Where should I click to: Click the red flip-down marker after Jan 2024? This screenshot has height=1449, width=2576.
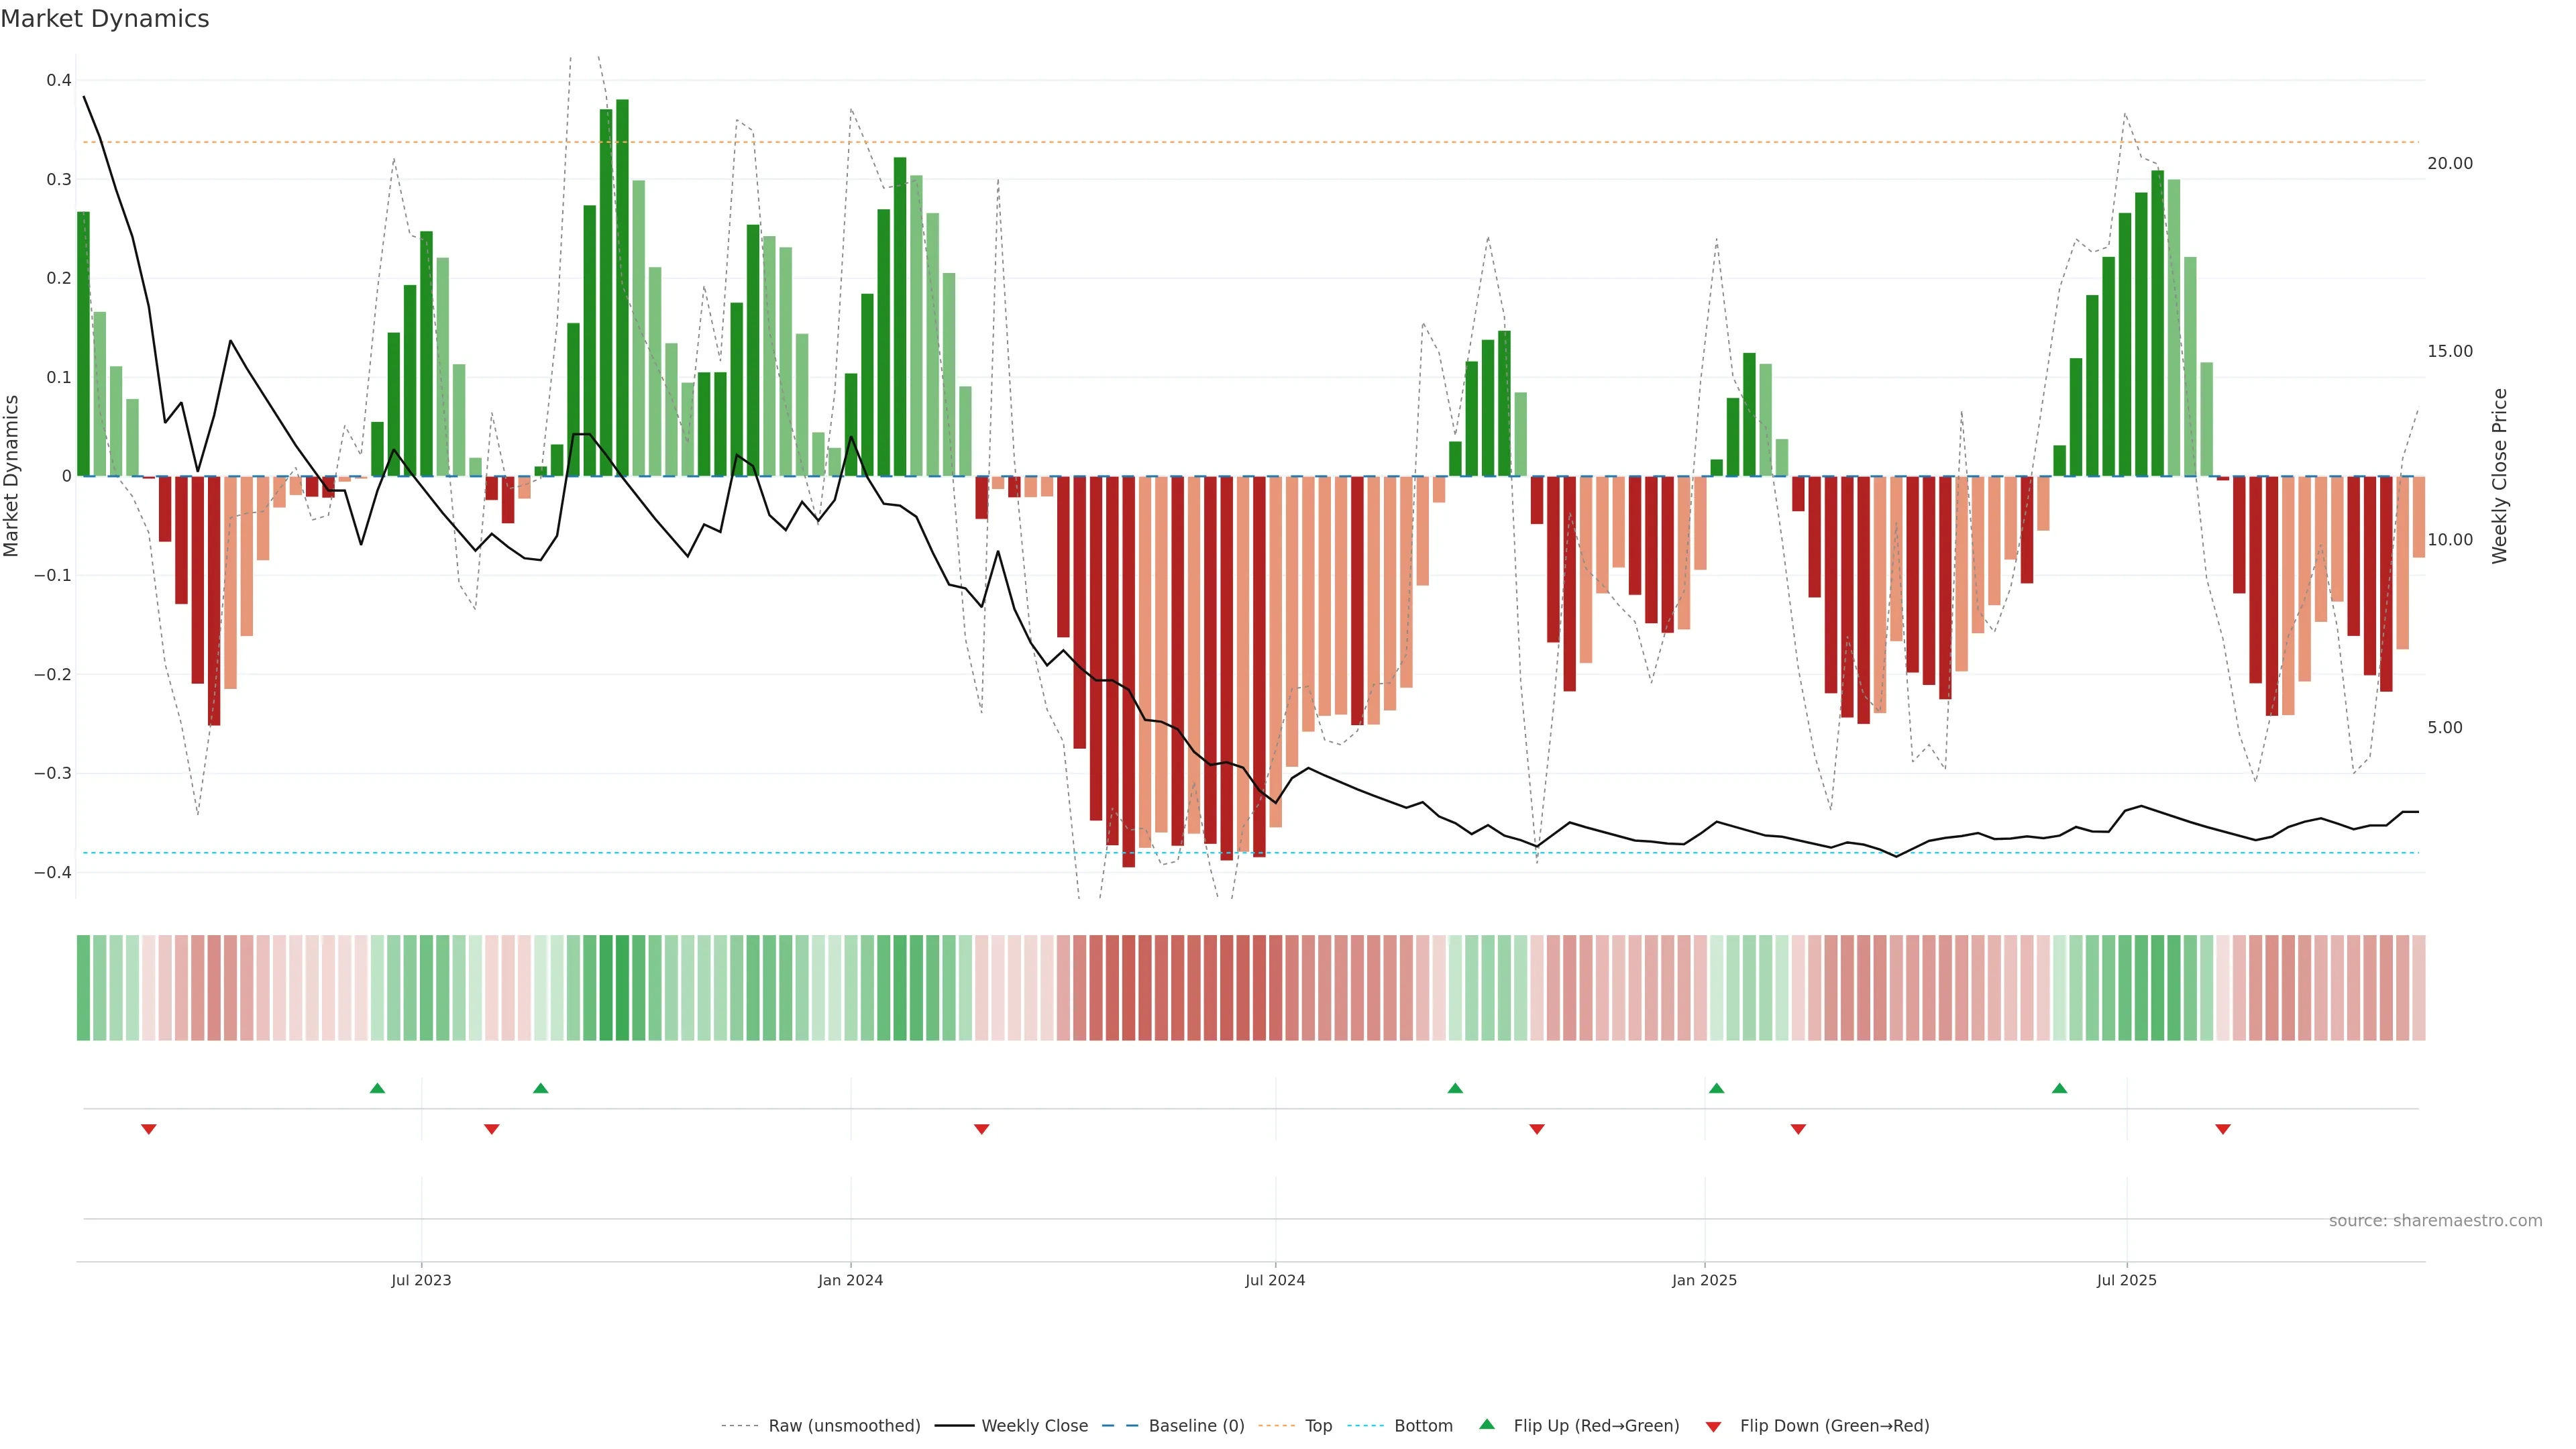click(981, 1129)
